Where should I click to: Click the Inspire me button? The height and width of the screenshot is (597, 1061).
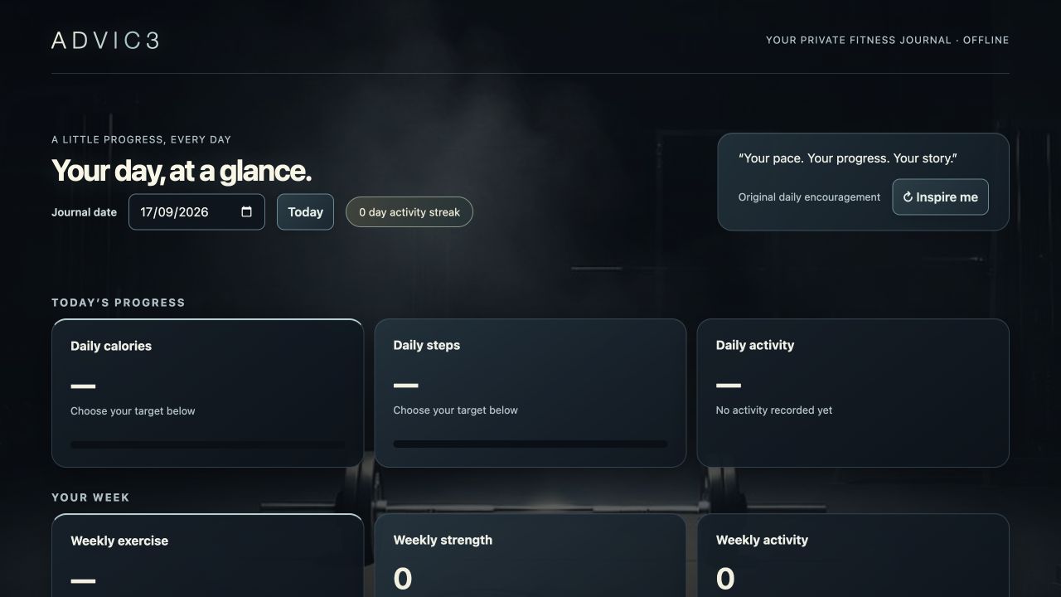pos(940,197)
